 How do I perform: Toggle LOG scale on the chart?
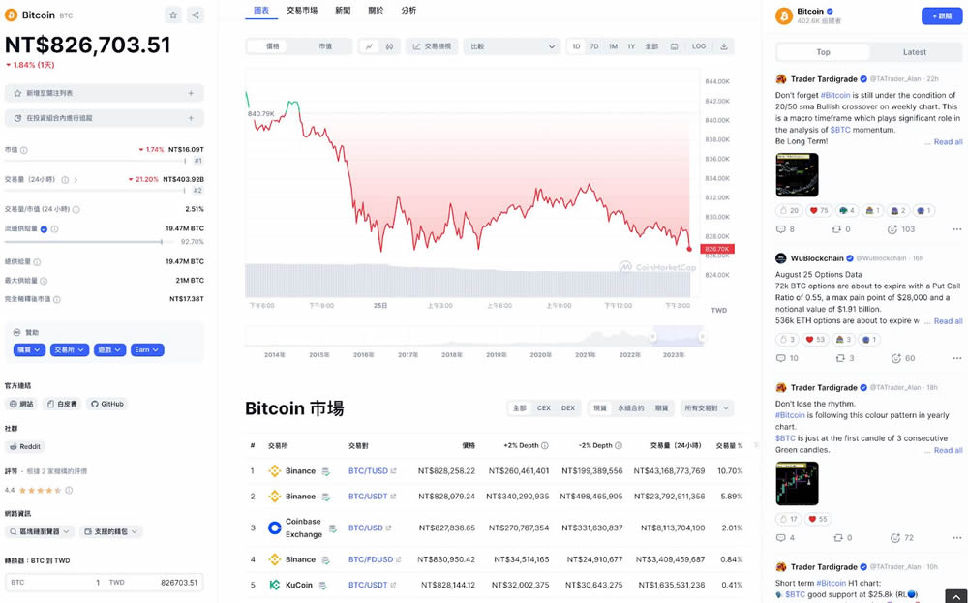pyautogui.click(x=698, y=46)
